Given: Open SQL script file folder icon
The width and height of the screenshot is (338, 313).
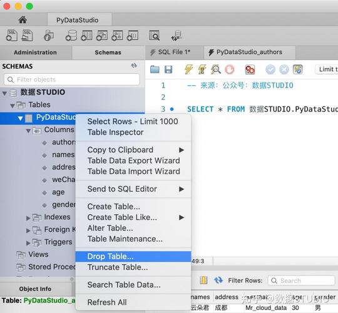Looking at the screenshot, I should coord(155,69).
